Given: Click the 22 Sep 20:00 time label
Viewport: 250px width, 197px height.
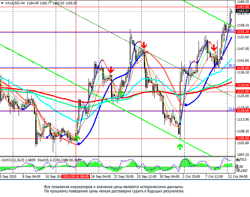Looking at the screenshot, I should tap(124, 177).
